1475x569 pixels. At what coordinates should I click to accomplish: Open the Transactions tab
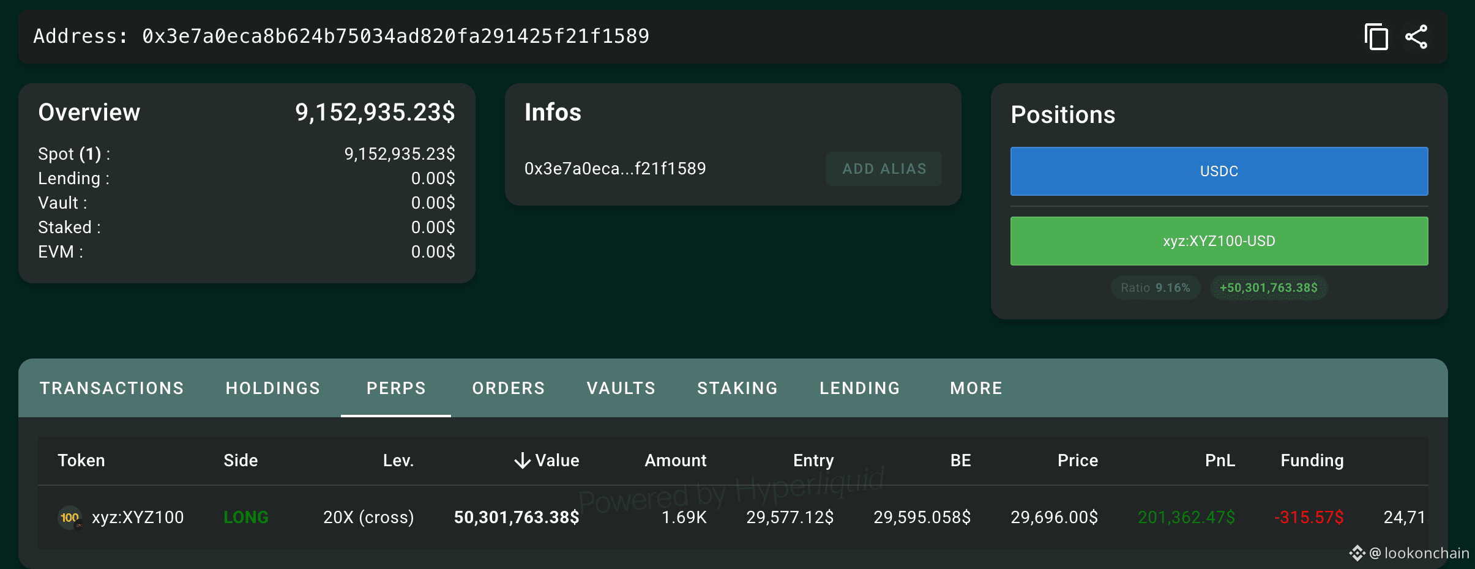tap(112, 388)
